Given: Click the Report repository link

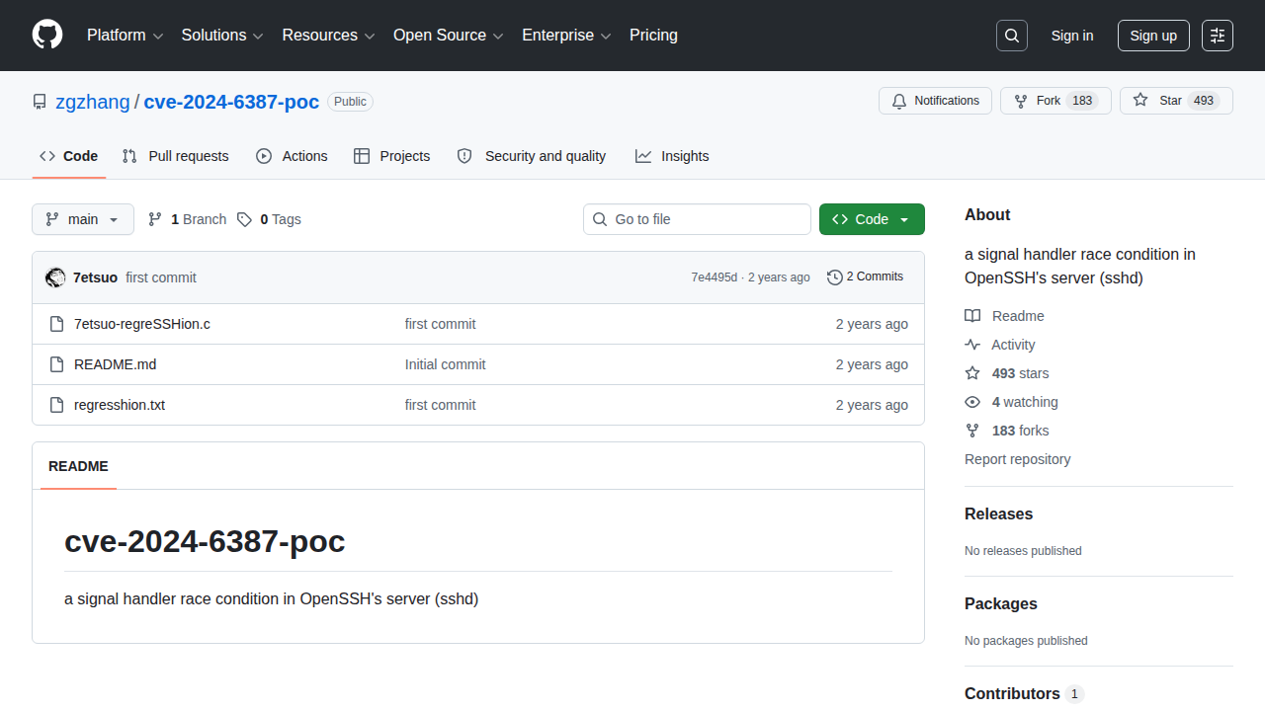Looking at the screenshot, I should pyautogui.click(x=1017, y=459).
